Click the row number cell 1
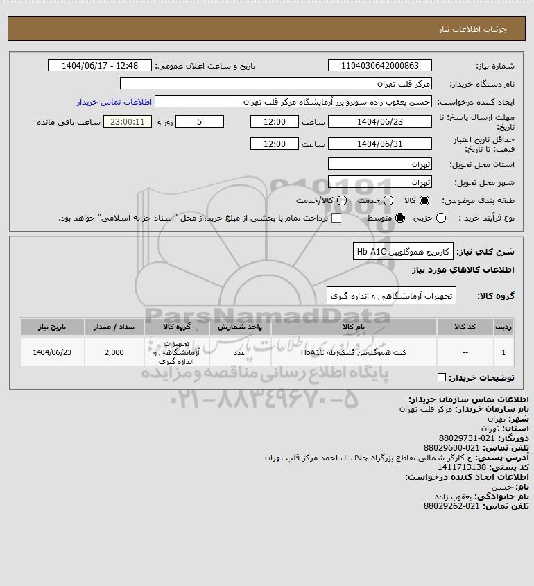 (x=503, y=352)
